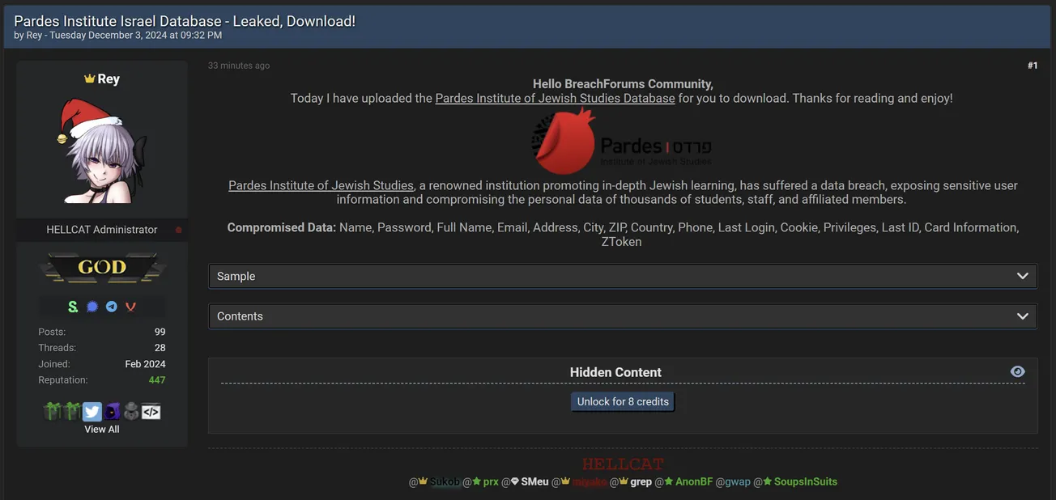Click View All under award badges
Image resolution: width=1056 pixels, height=500 pixels.
102,429
